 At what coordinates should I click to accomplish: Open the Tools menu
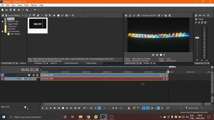tap(26, 5)
